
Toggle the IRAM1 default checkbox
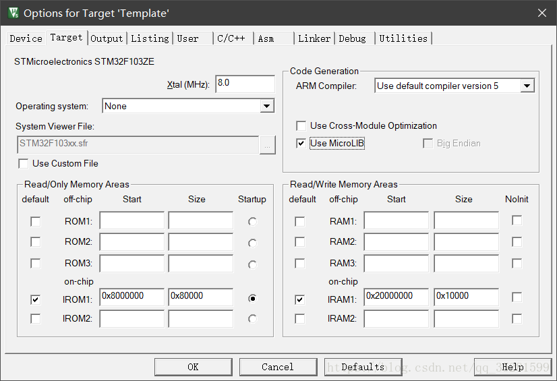click(x=300, y=299)
